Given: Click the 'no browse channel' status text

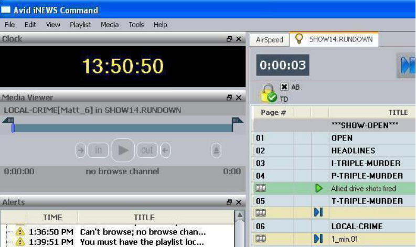Looking at the screenshot, I should (x=122, y=171).
